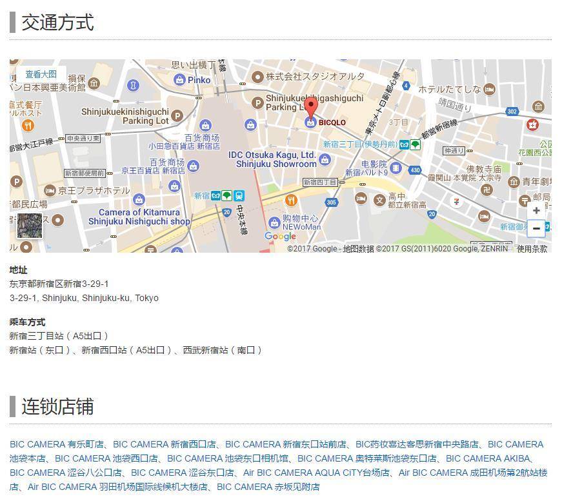Open BIC CAMERA AKIBA link
The image size is (562, 499).
pyautogui.click(x=488, y=458)
